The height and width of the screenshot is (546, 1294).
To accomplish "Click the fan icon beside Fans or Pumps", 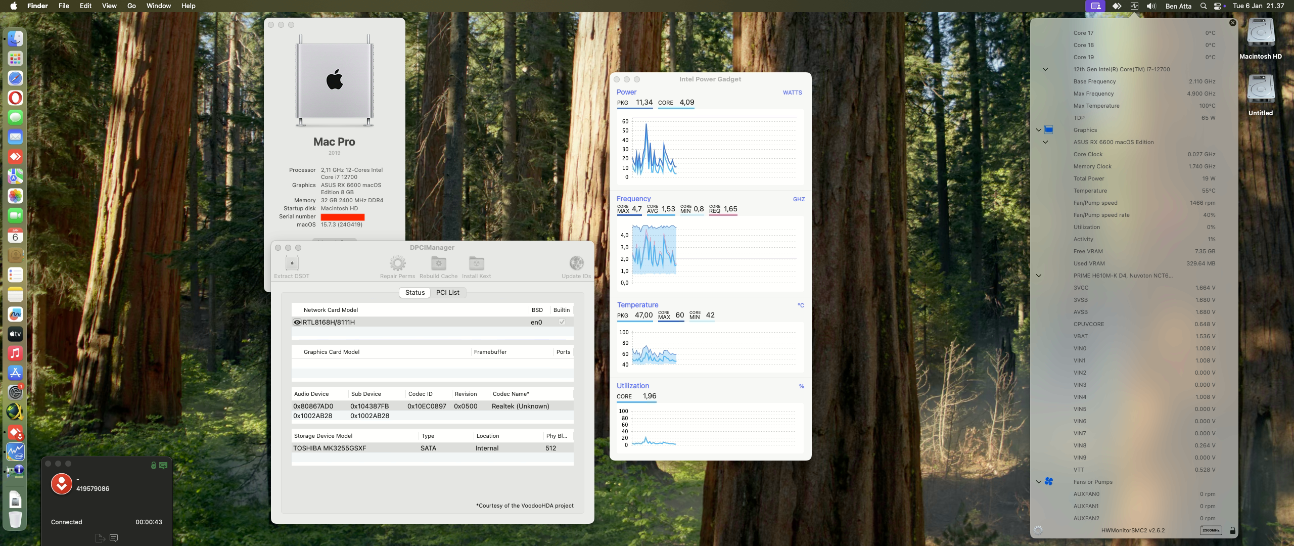I will coord(1049,481).
